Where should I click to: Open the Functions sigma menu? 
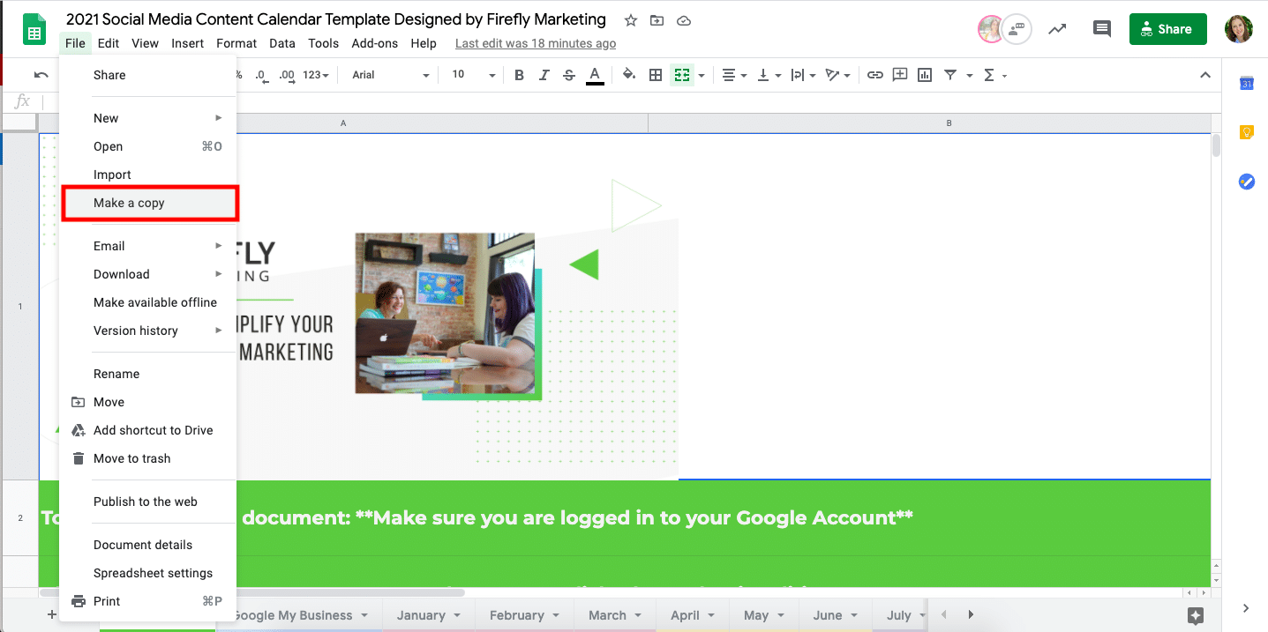point(994,75)
